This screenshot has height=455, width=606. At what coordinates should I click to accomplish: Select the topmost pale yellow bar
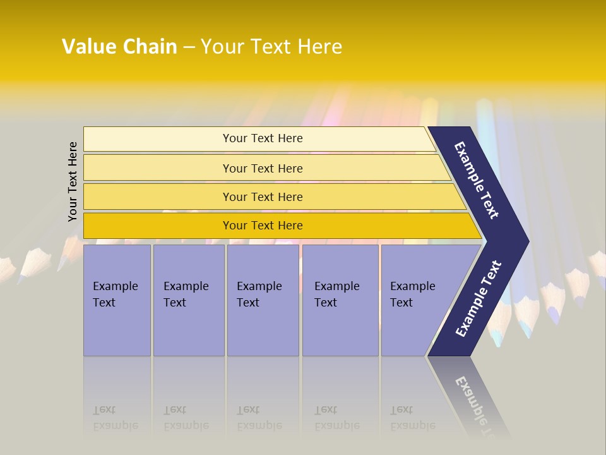[x=263, y=138]
